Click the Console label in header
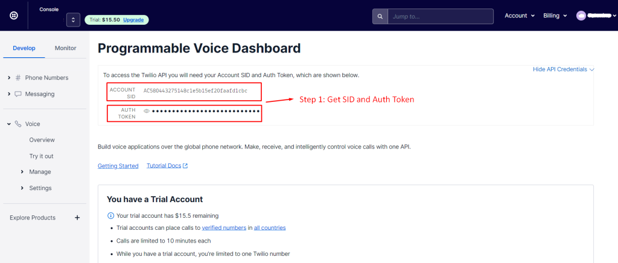618x263 pixels. click(49, 9)
